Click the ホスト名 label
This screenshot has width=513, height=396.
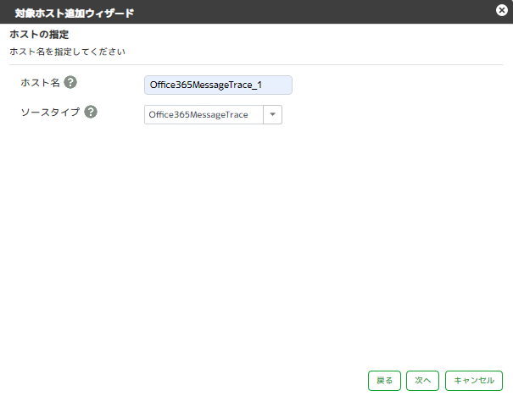[x=40, y=83]
